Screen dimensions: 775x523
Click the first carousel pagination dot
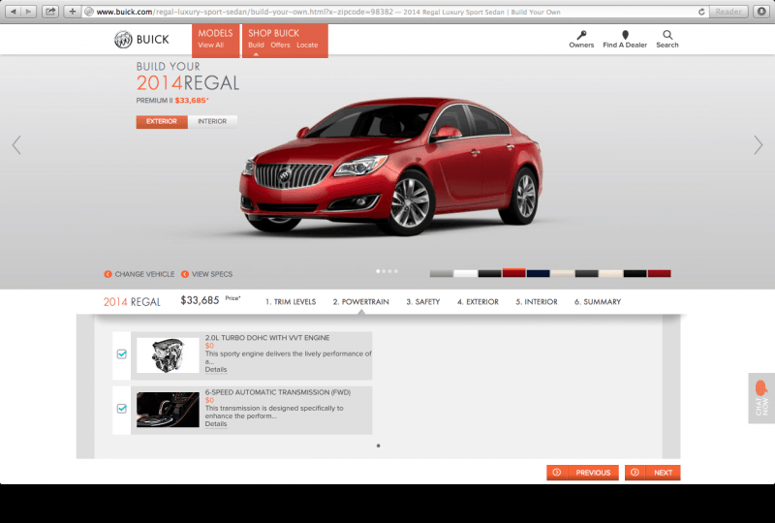coord(378,271)
